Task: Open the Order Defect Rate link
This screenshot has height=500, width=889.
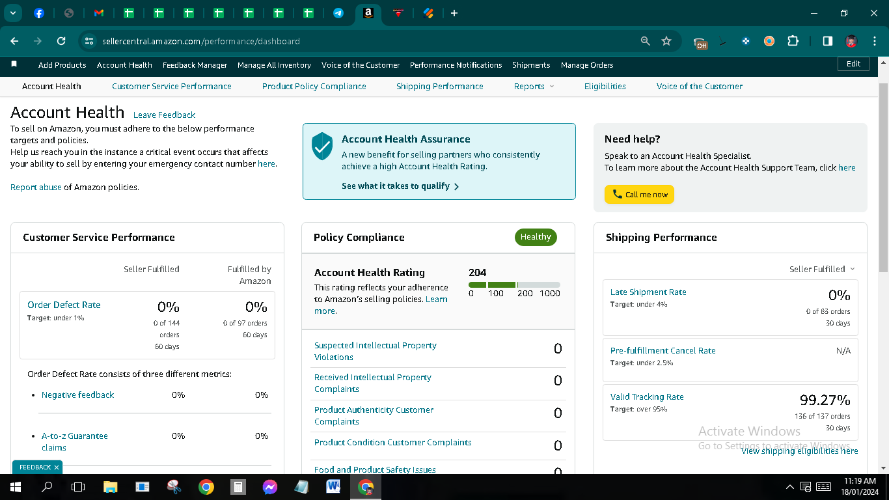Action: tap(64, 305)
